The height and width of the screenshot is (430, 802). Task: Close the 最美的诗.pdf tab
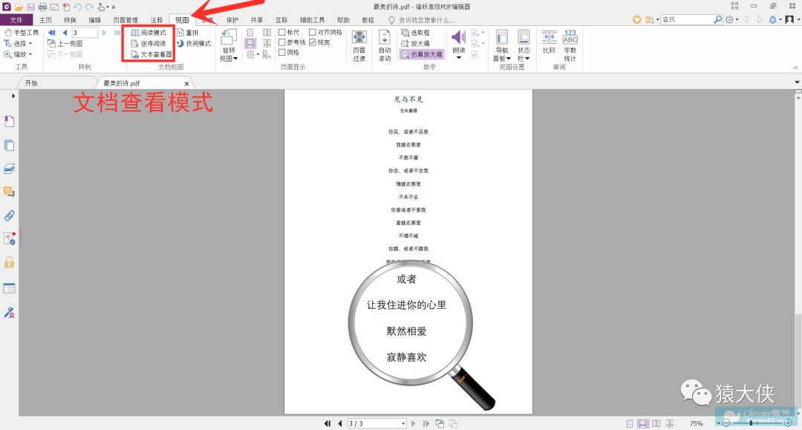coord(186,83)
